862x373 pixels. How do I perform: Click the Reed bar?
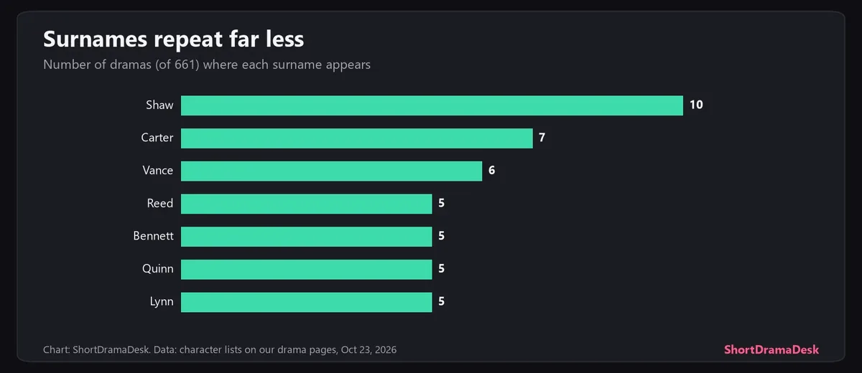point(306,204)
